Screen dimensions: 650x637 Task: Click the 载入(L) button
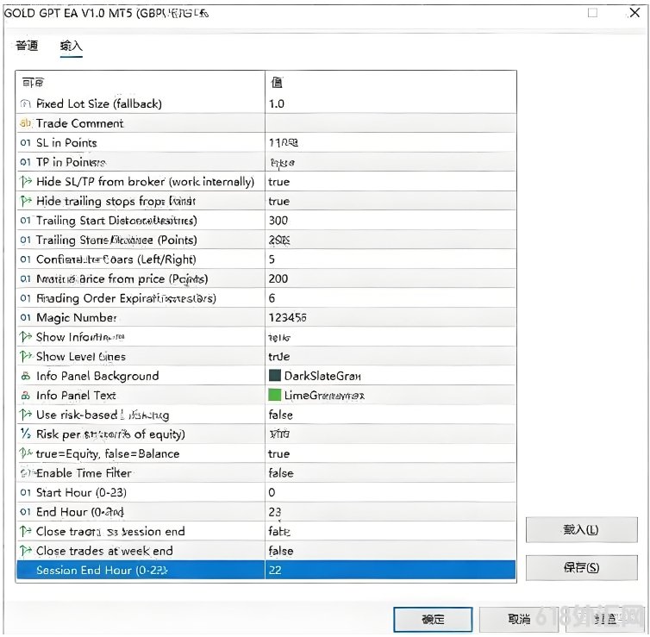tap(581, 529)
